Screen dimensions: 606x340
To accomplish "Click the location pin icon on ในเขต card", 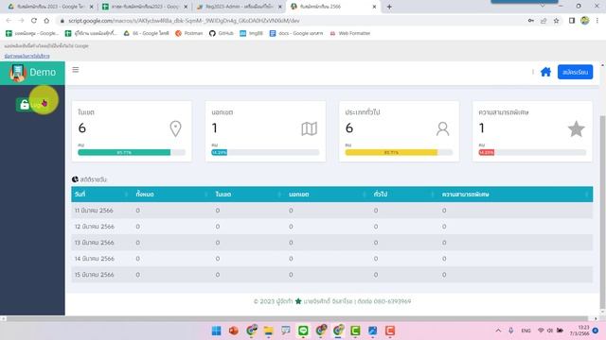I will 175,128.
